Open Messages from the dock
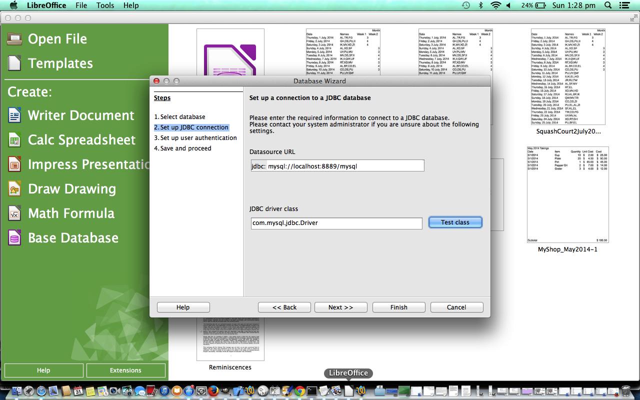The width and height of the screenshot is (640, 400). (x=140, y=391)
